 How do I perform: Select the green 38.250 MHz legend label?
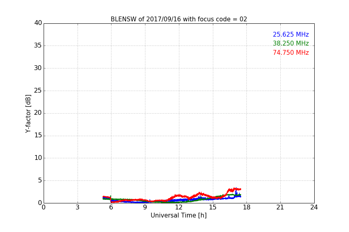coord(291,43)
